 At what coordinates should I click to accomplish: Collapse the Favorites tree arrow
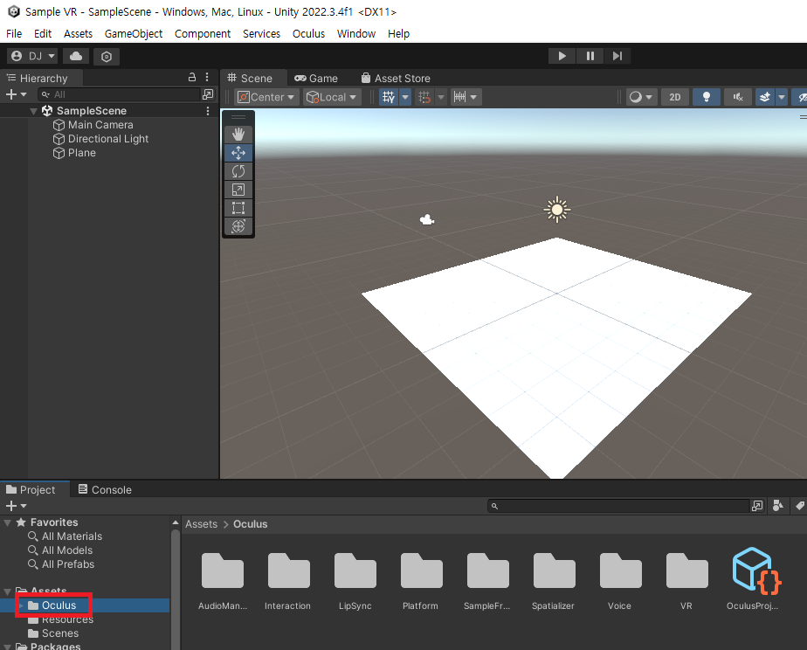pos(8,522)
